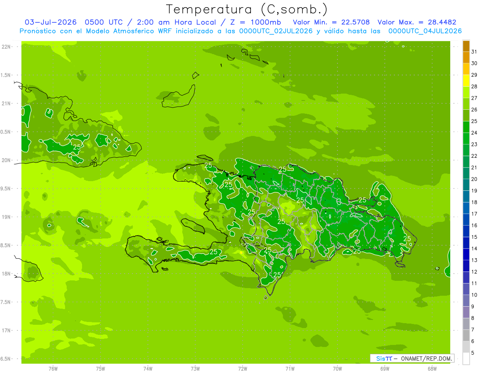
Task: Click the 25 contour label on Haiti's southern peninsula
Action: [x=214, y=252]
